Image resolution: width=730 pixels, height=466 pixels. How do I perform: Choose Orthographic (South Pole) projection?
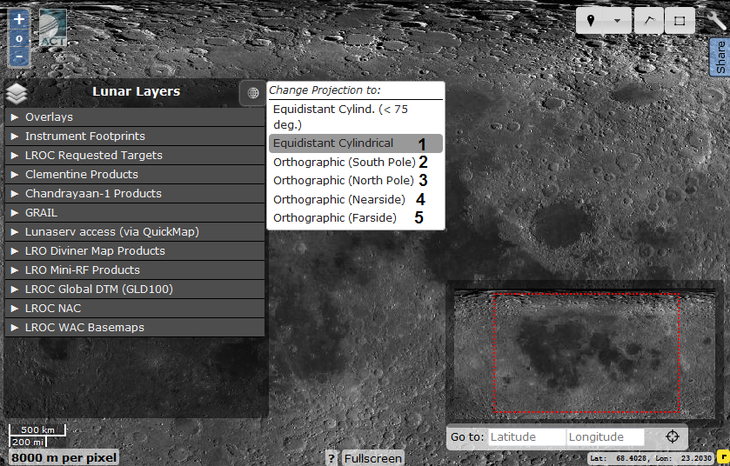click(x=356, y=162)
